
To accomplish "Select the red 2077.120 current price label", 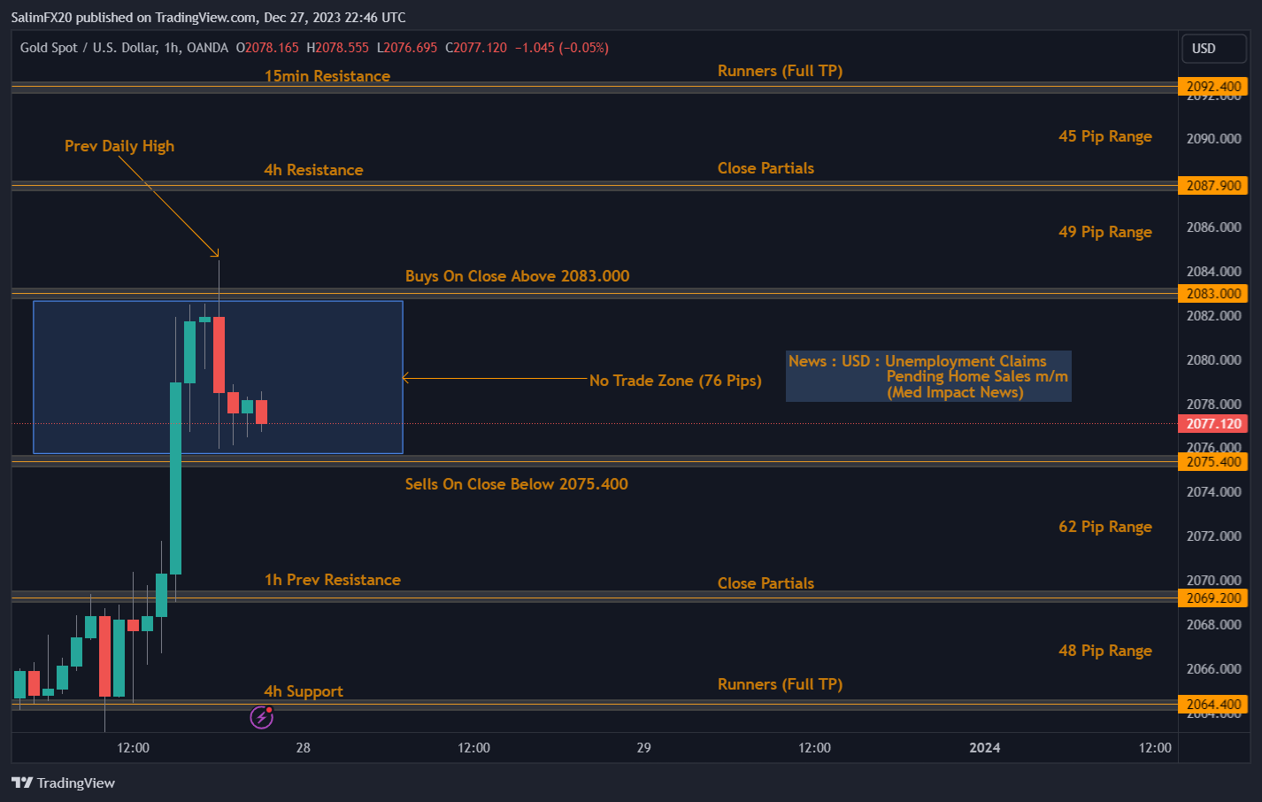I will [1213, 423].
